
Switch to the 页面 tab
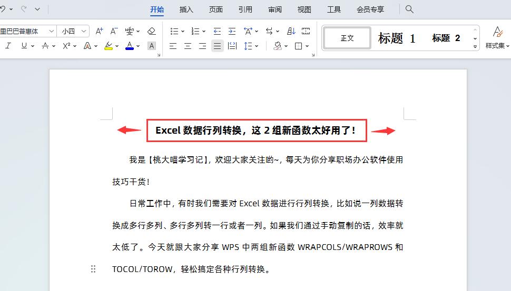coord(216,9)
